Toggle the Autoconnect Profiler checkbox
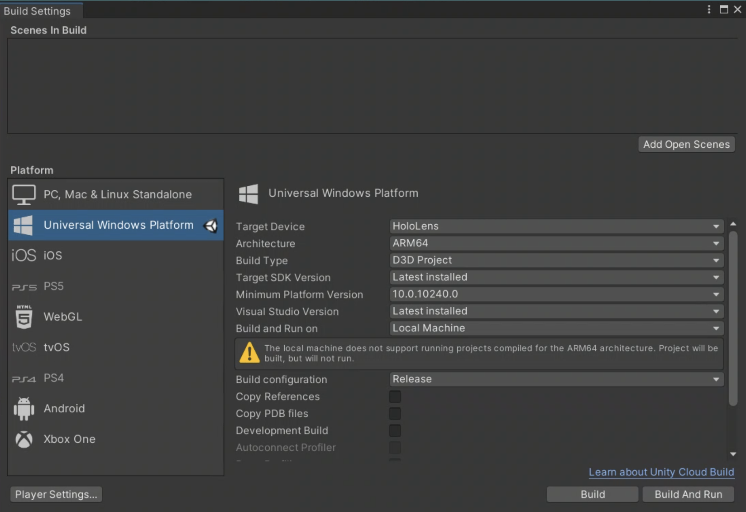This screenshot has height=512, width=746. coord(395,448)
